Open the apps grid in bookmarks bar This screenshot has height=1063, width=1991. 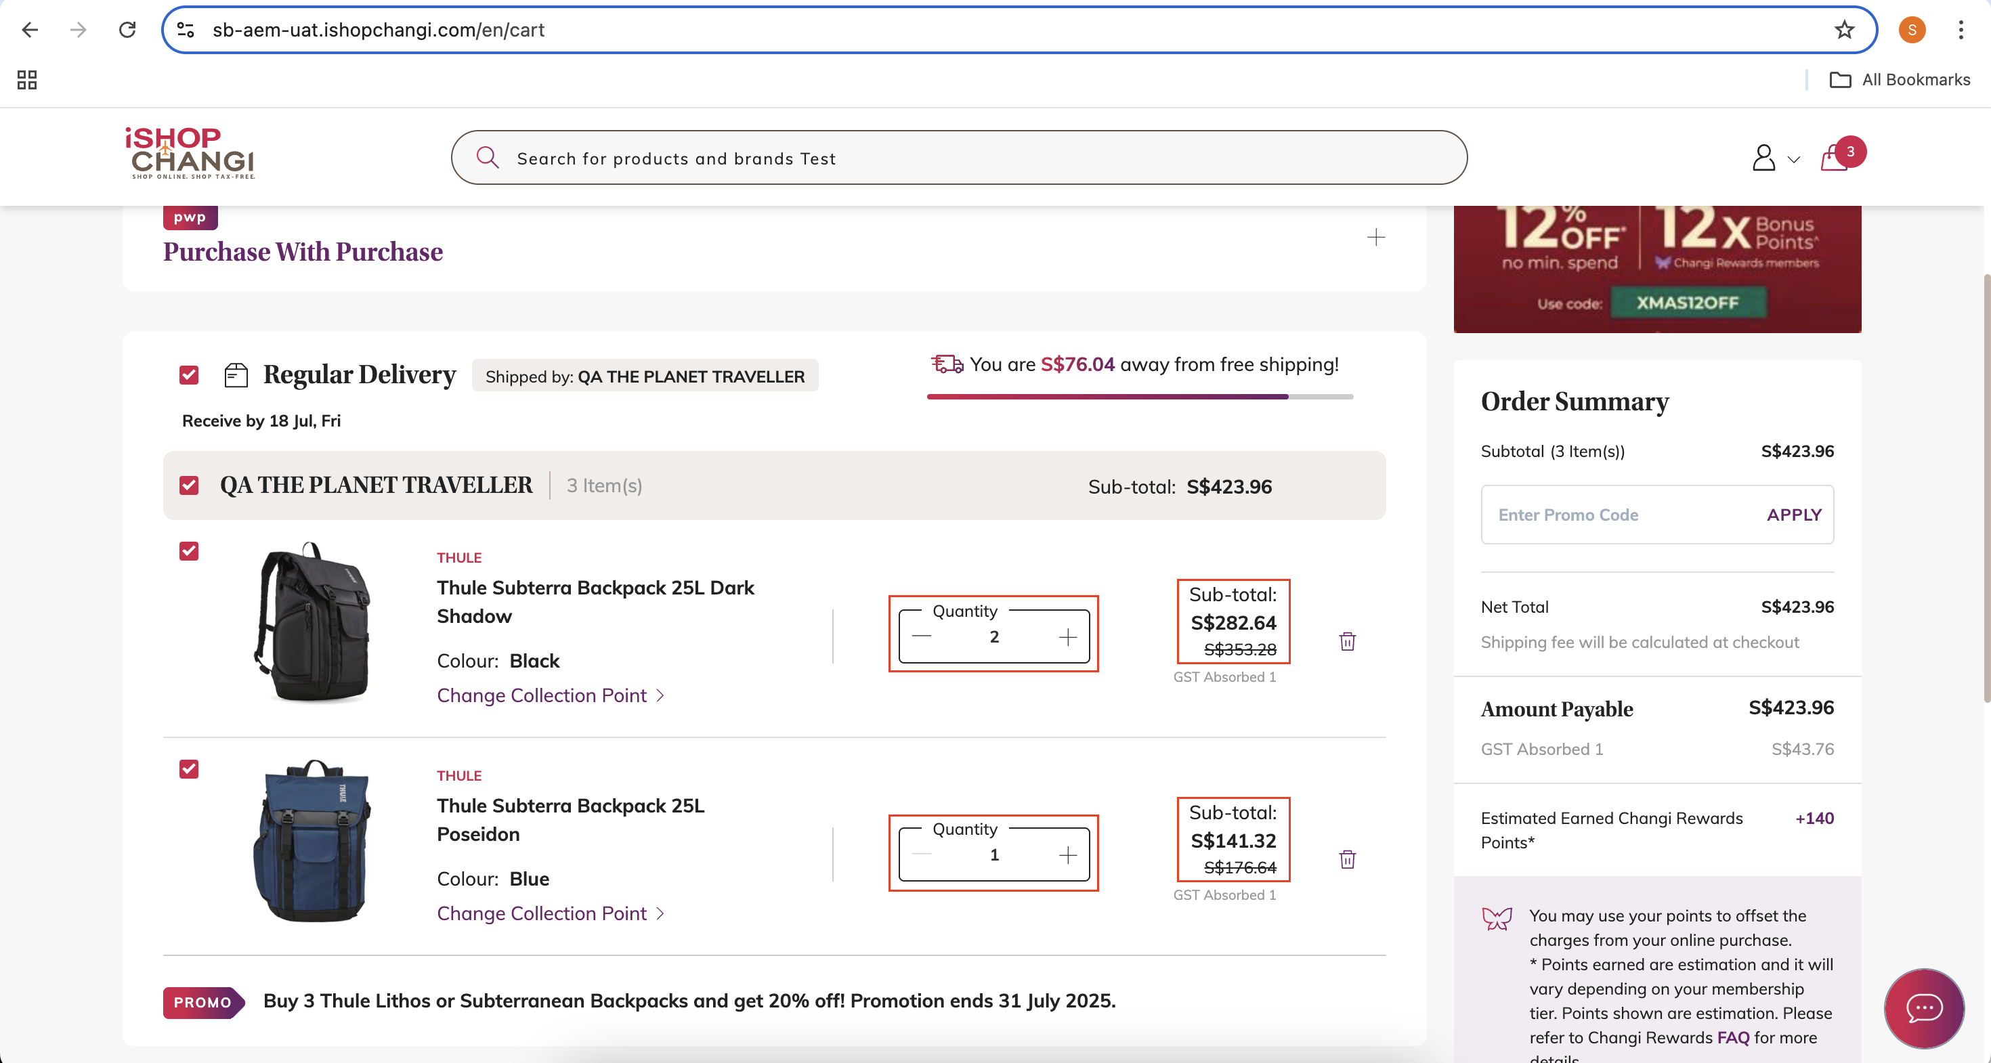(x=27, y=80)
